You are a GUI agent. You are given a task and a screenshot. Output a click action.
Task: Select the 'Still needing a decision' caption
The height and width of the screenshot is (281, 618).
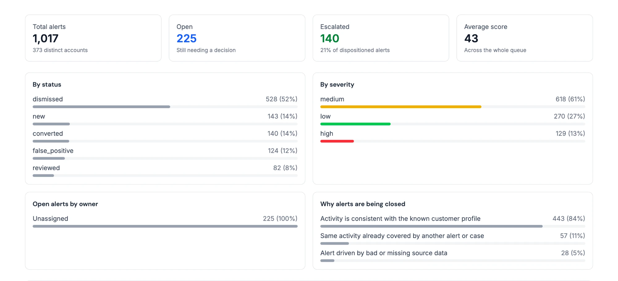[206, 50]
